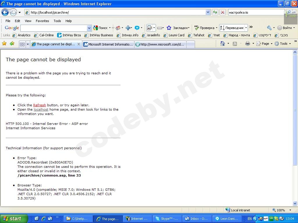Click the Google toolbar blue plus icon
Screen dimensions: 298x223
[128, 28]
